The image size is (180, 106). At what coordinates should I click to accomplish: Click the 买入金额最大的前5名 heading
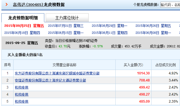[x=25, y=55]
